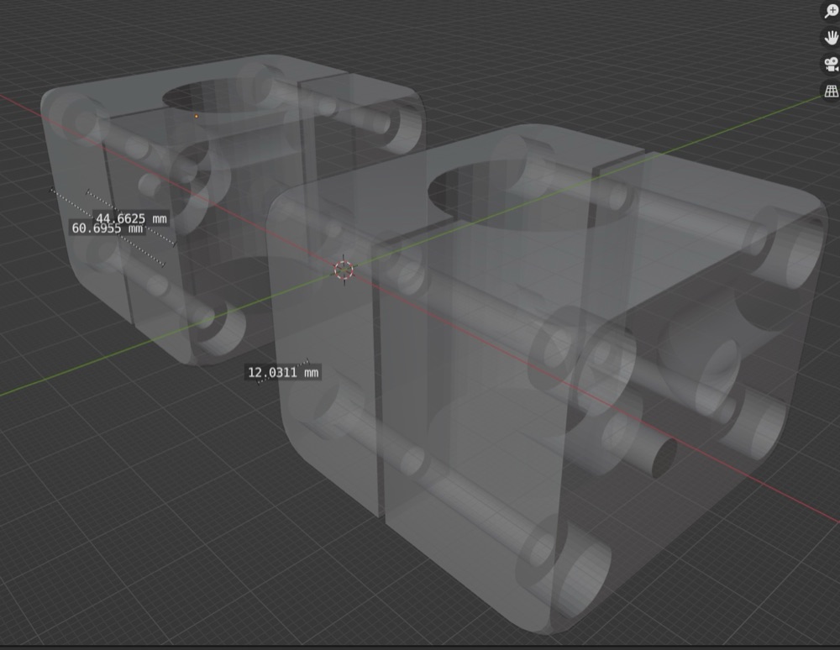Click the 60.6955 mm measurement label

coord(108,228)
